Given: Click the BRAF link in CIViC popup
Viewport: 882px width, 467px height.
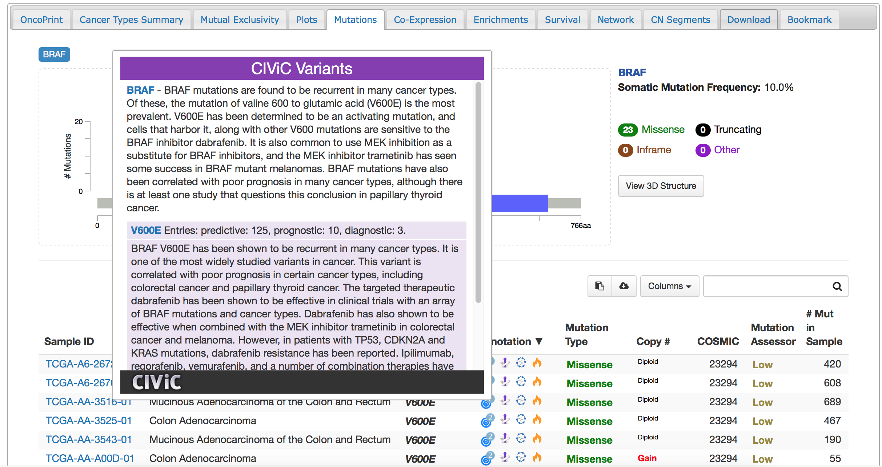Looking at the screenshot, I should [x=140, y=90].
